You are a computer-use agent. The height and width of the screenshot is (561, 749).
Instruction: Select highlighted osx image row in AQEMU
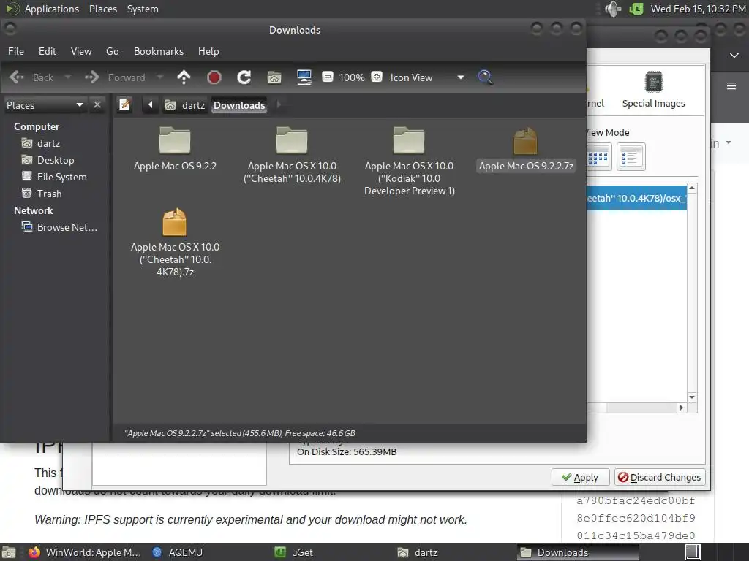click(636, 198)
